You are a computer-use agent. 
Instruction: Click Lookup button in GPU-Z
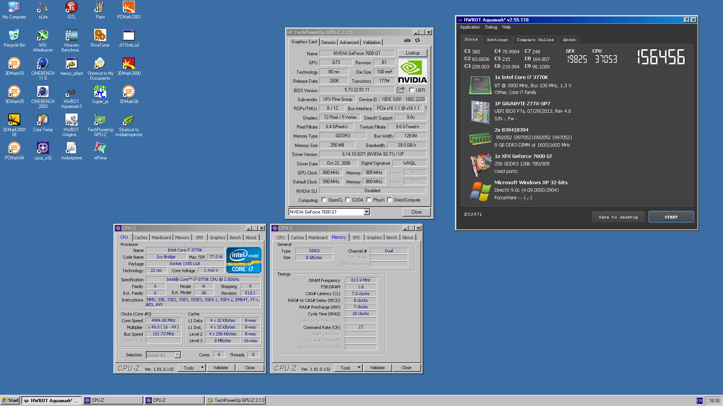click(412, 53)
